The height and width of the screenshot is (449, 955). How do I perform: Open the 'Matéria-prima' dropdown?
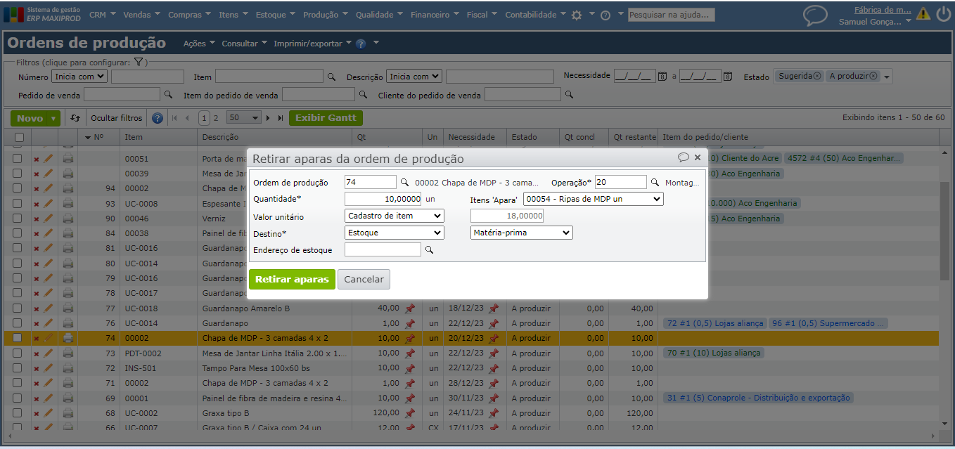pyautogui.click(x=522, y=233)
